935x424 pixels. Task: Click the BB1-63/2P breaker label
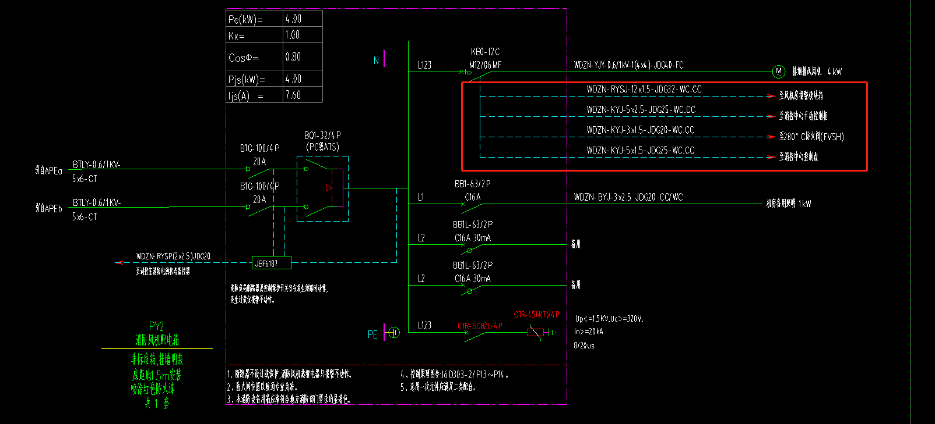click(x=472, y=184)
